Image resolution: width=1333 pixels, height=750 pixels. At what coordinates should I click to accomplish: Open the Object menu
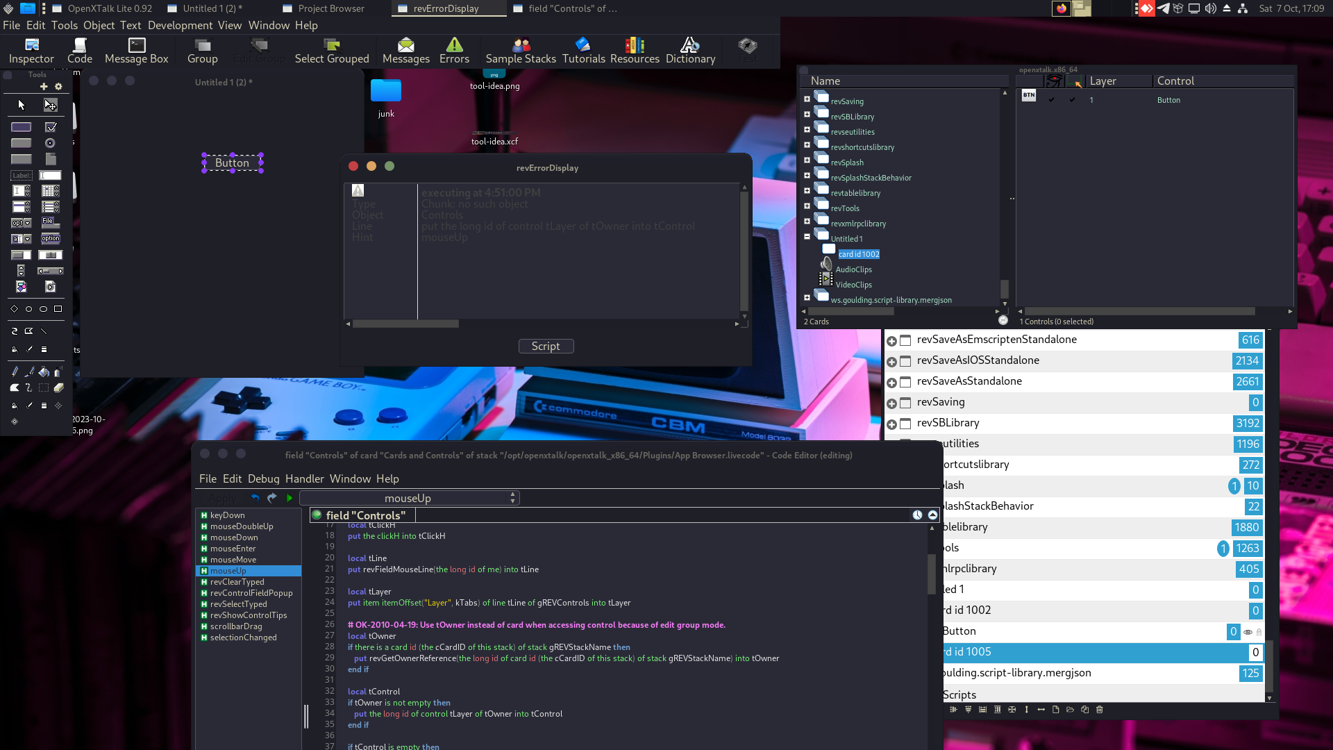point(99,25)
